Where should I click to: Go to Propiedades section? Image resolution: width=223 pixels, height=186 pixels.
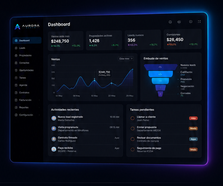(x=25, y=56)
